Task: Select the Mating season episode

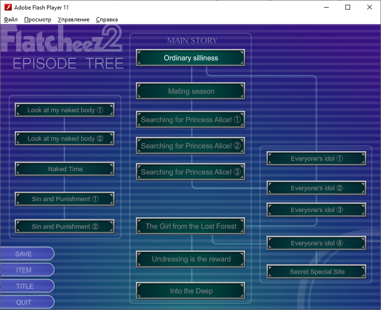Action: coord(191,91)
